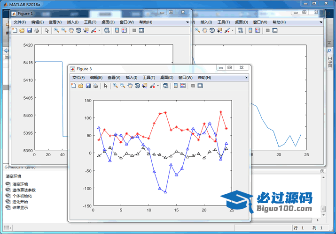Click search magnifier icon at right edge
This screenshot has width=336, height=234.
[x=329, y=51]
